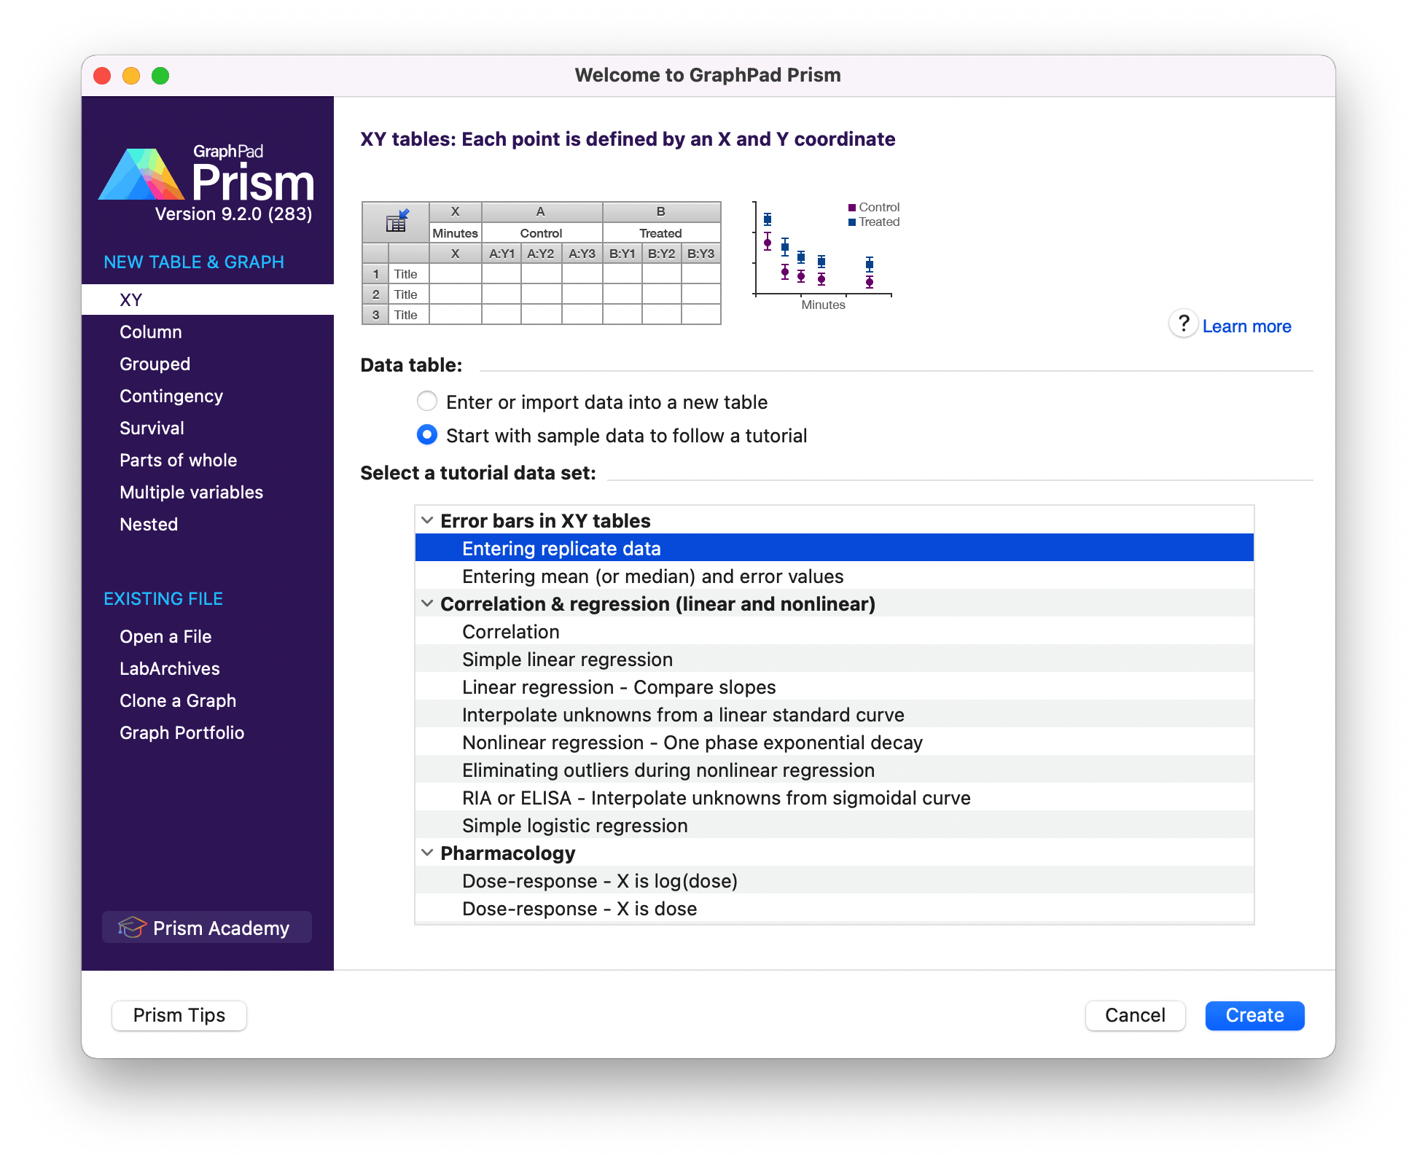Image resolution: width=1417 pixels, height=1166 pixels.
Task: Click the Cancel button
Action: [1135, 1015]
